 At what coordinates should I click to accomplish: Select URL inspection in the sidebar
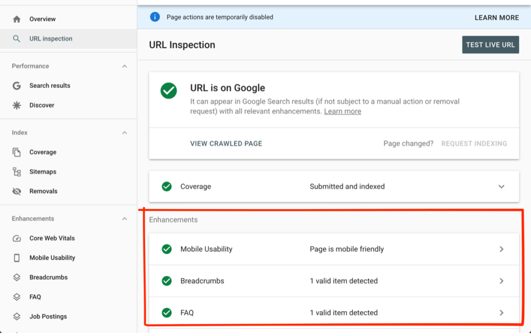tap(68, 38)
